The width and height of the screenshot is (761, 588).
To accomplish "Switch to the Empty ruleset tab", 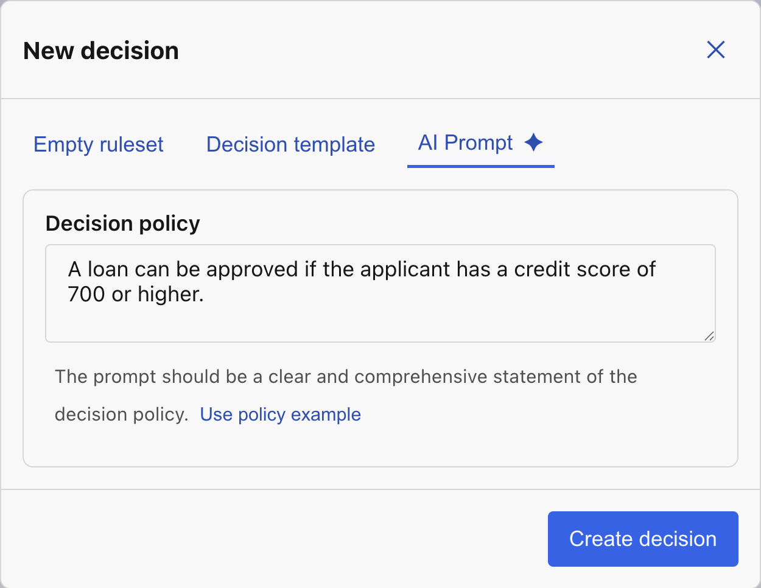I will click(99, 145).
